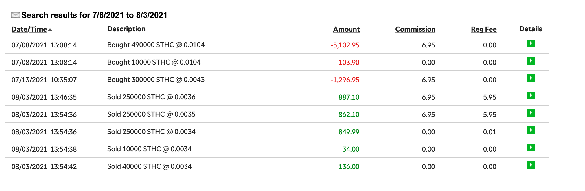Sort table by Commission column
This screenshot has width=585, height=191.
tap(415, 29)
